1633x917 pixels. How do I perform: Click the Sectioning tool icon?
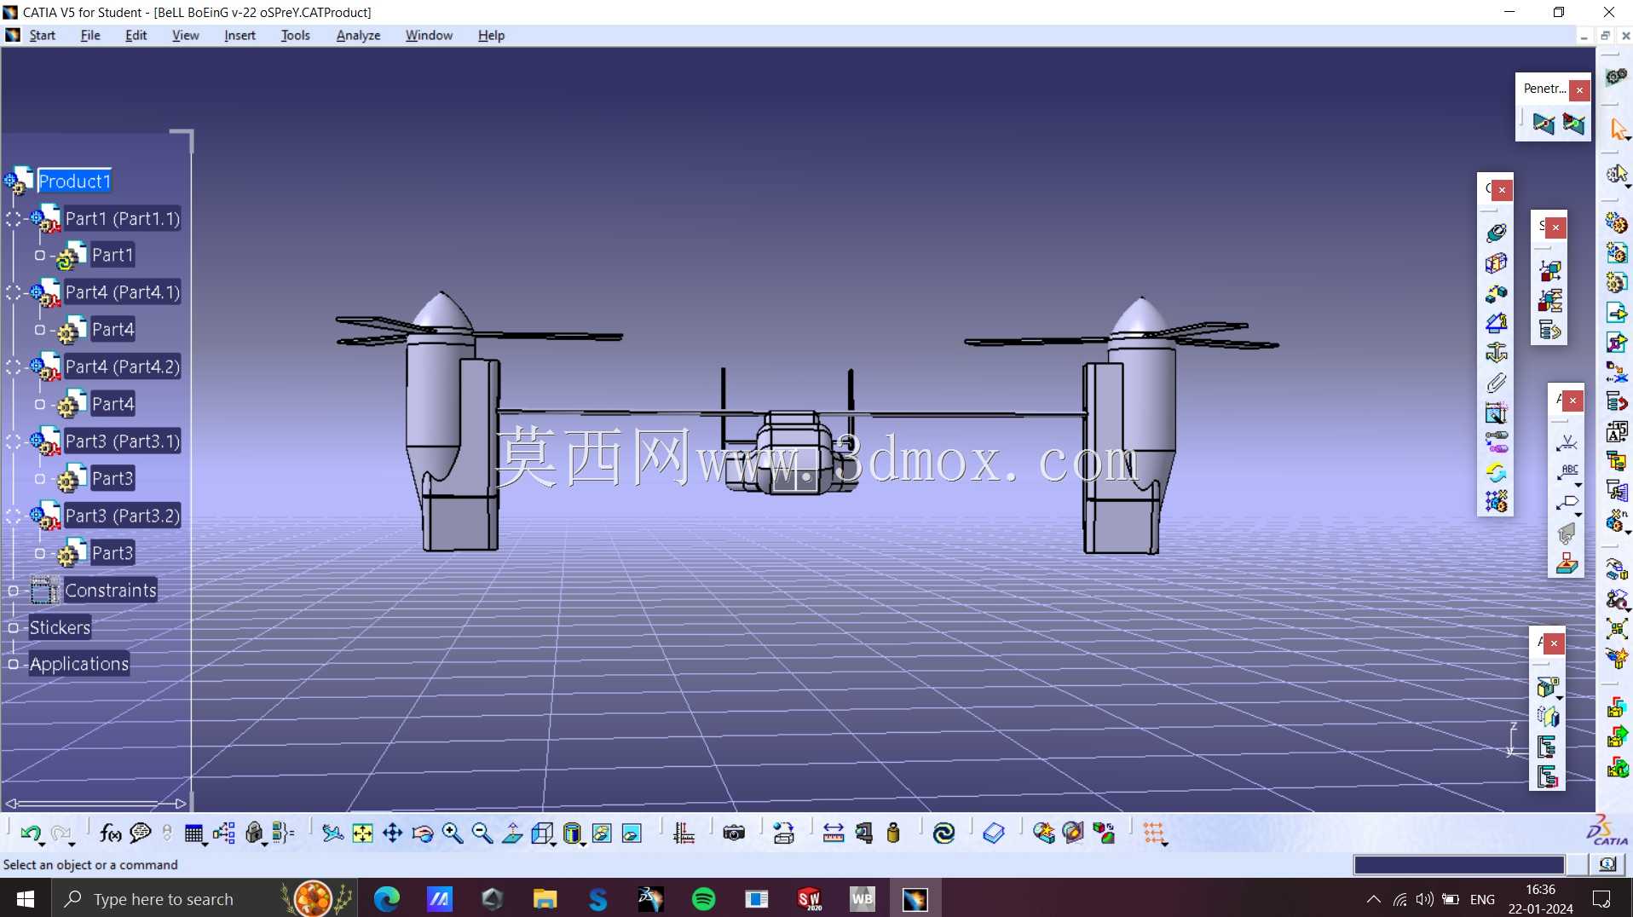click(1073, 833)
